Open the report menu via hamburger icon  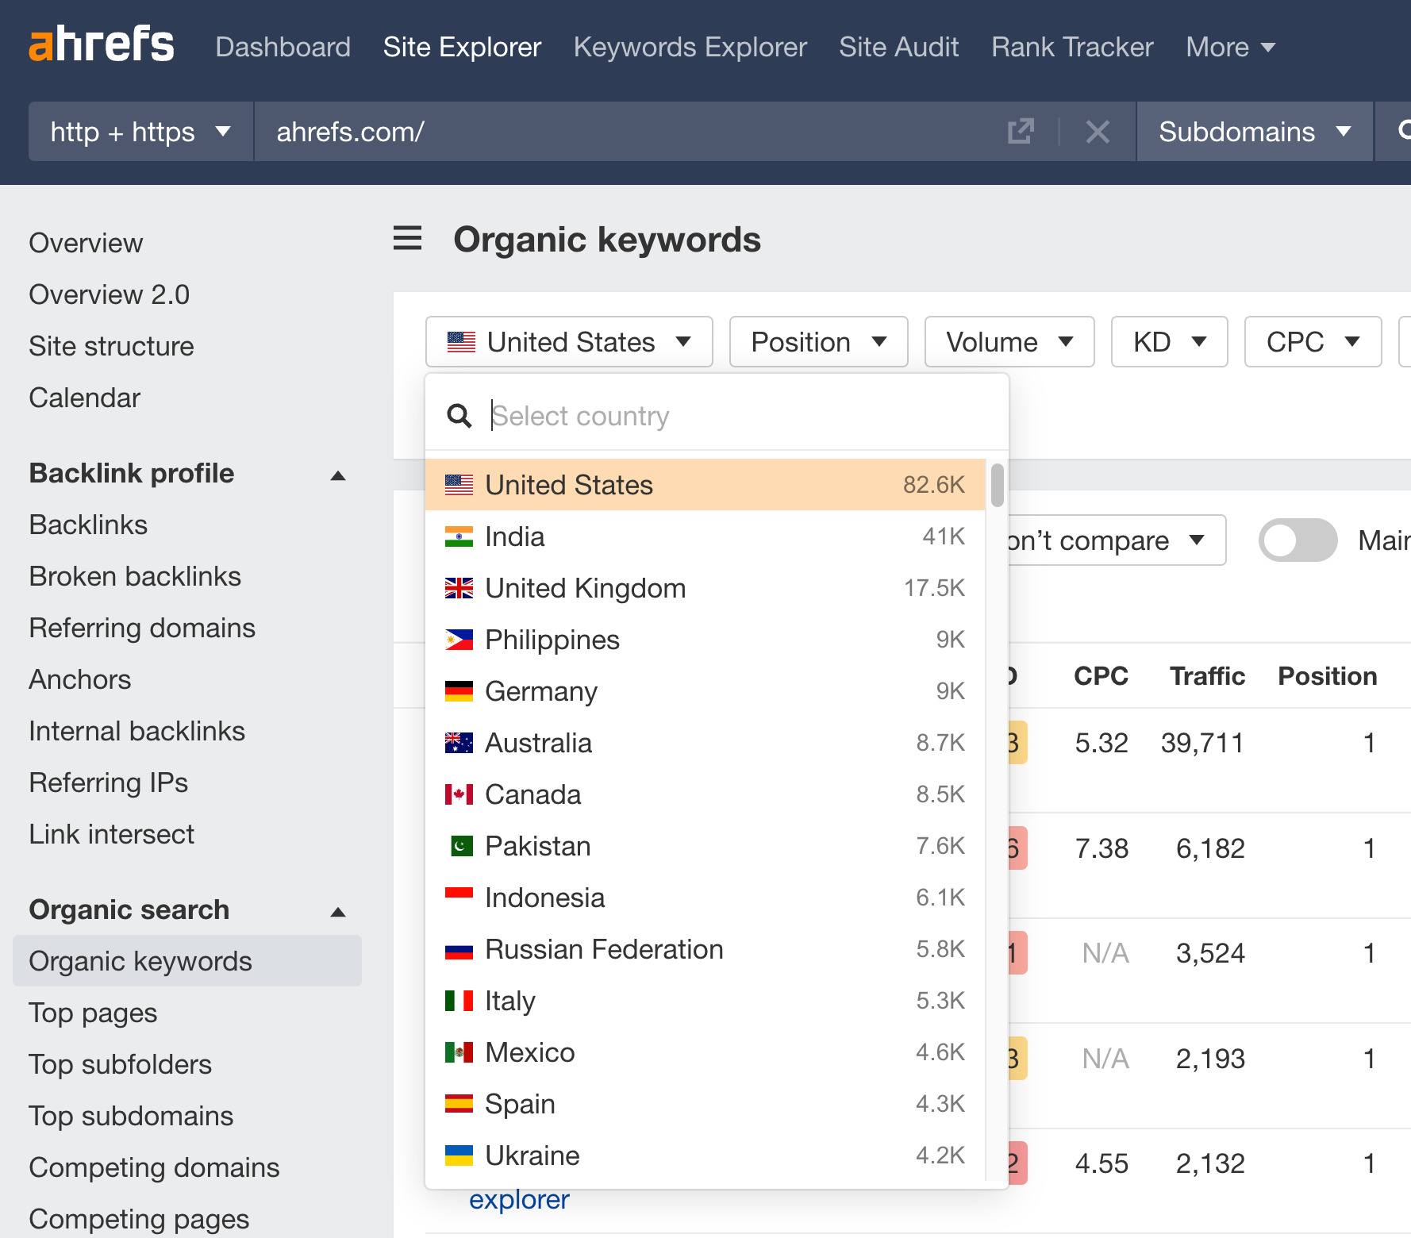coord(407,239)
